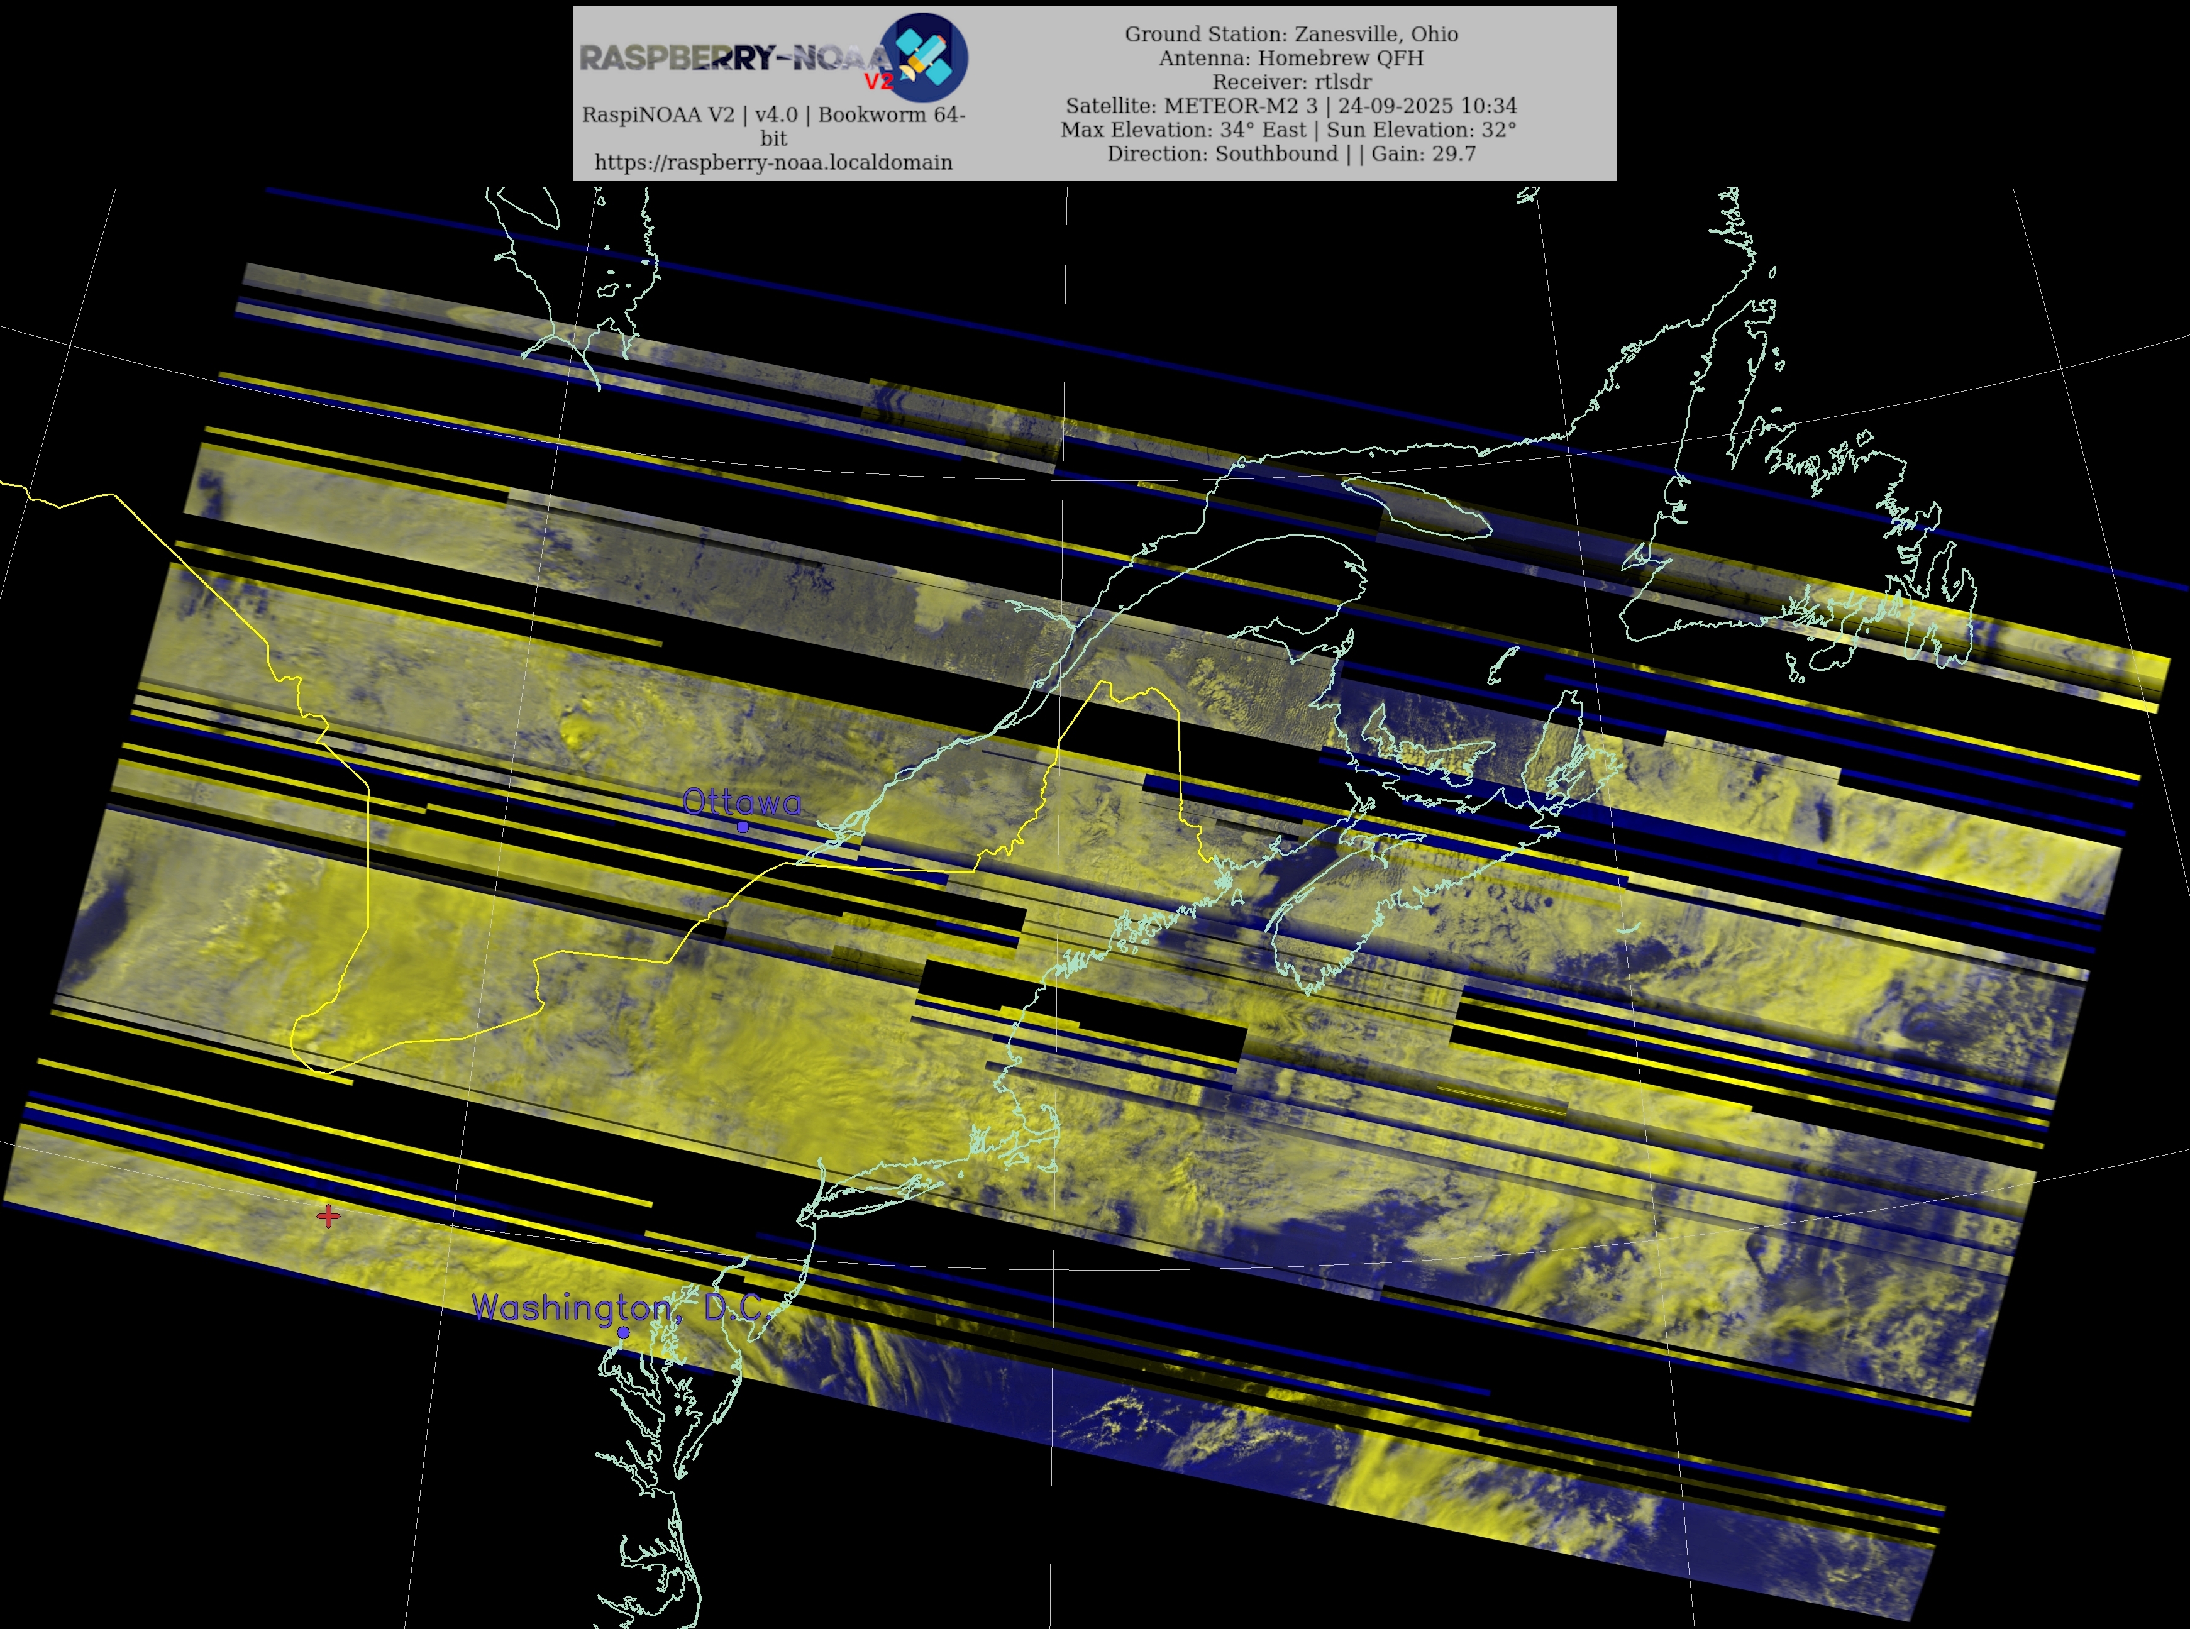Click the Anticosti Island outline
The width and height of the screenshot is (2190, 1629).
point(1417,508)
